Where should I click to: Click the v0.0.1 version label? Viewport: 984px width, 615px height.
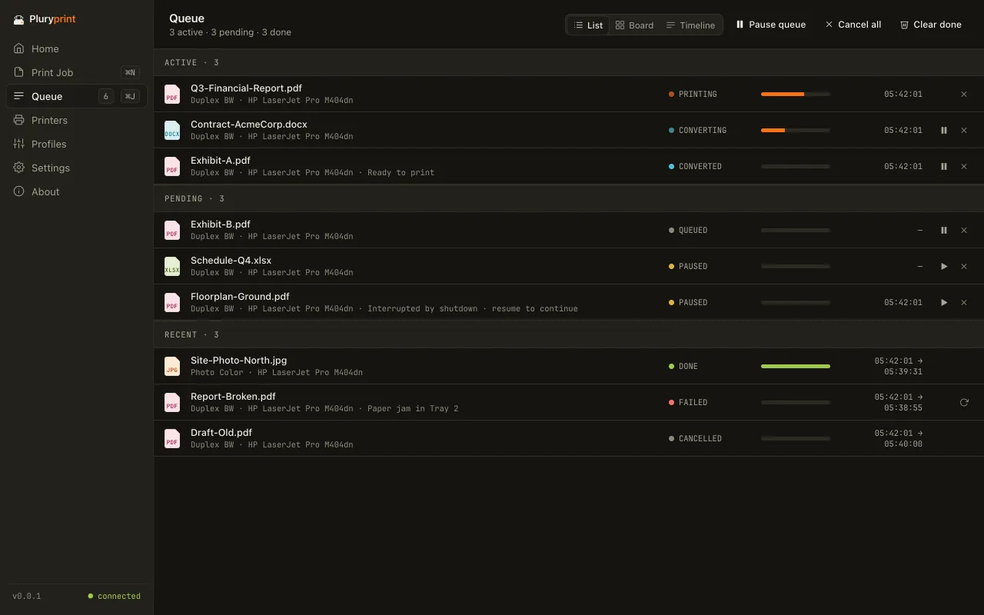pos(27,596)
